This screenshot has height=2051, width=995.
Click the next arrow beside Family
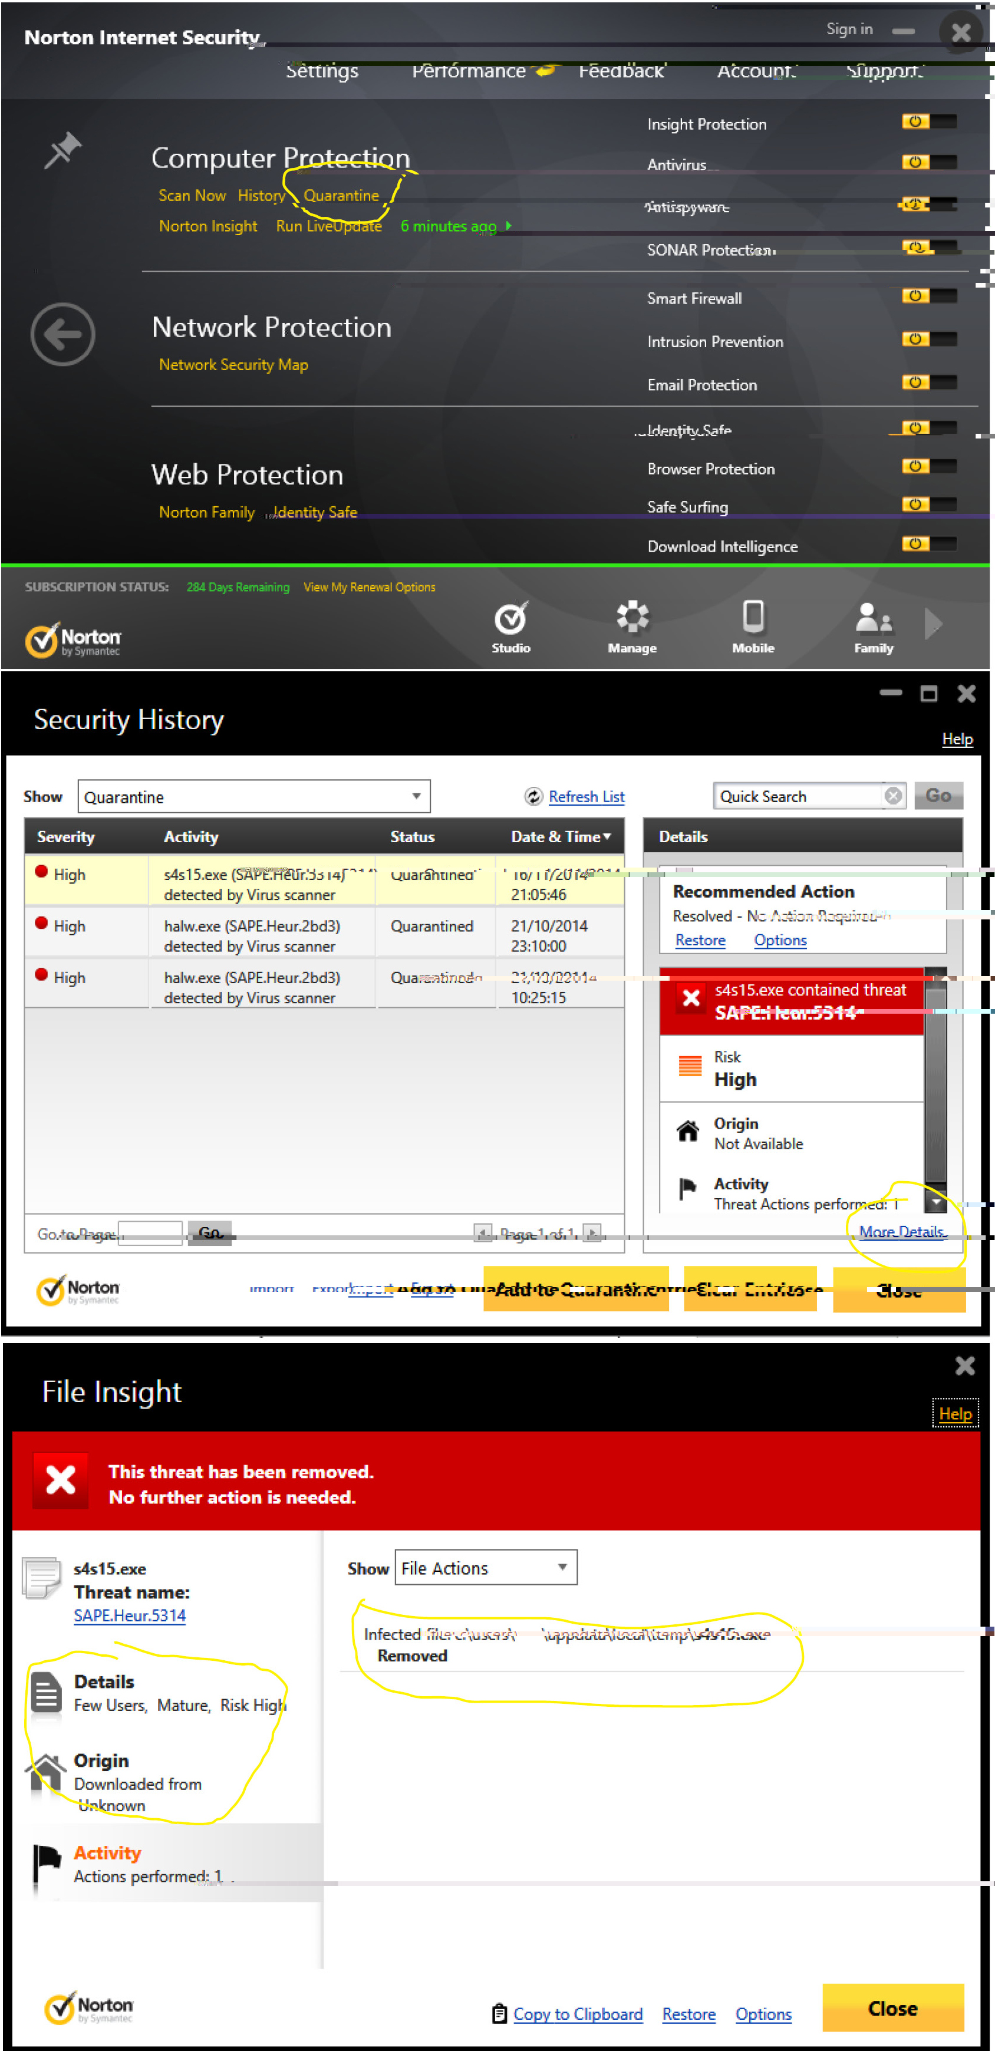(x=934, y=624)
